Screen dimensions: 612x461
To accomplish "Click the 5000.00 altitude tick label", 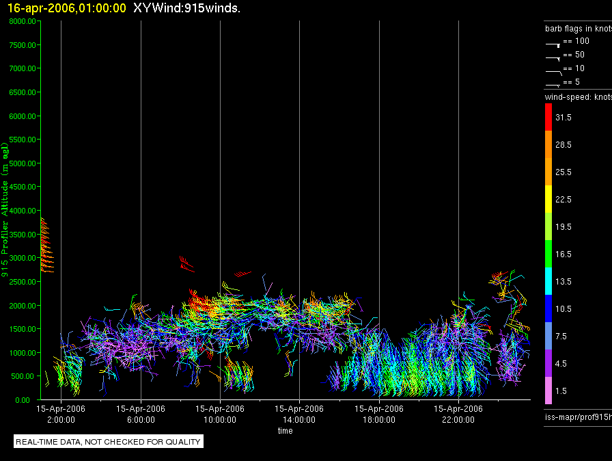I will (23, 163).
